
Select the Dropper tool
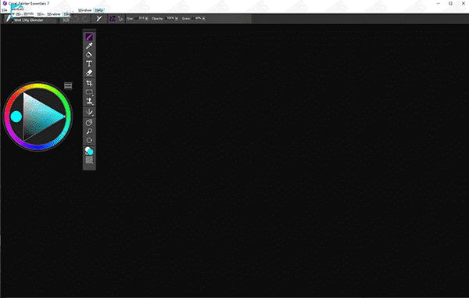click(x=89, y=46)
